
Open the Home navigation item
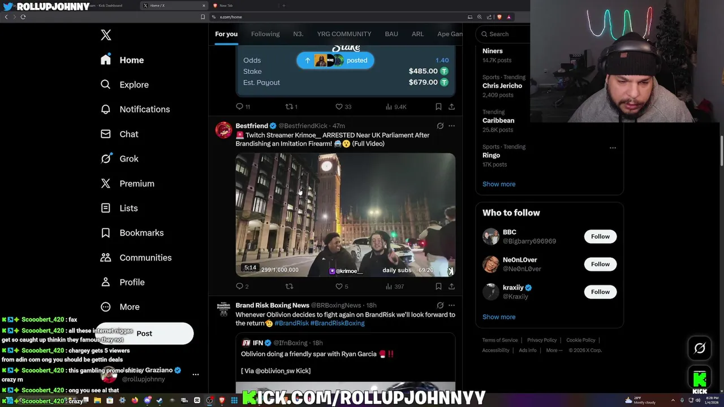click(123, 60)
